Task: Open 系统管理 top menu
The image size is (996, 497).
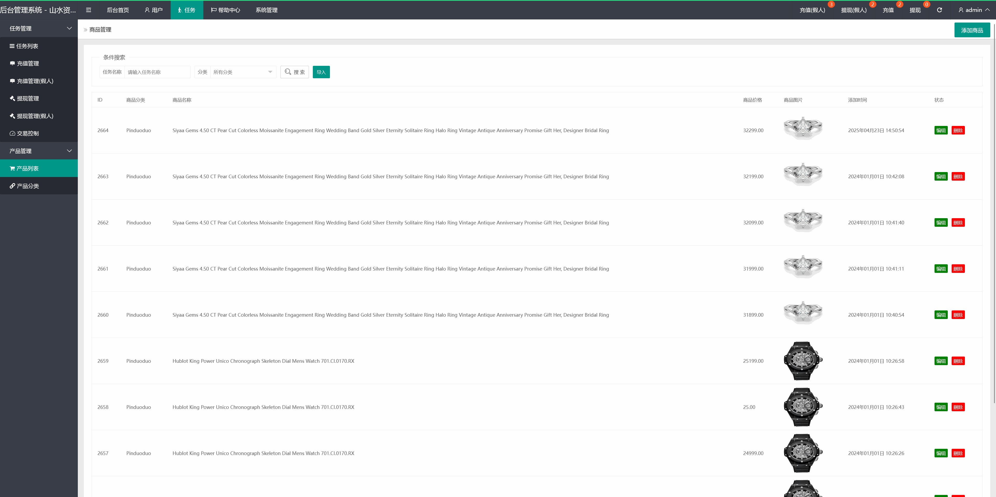Action: 266,10
